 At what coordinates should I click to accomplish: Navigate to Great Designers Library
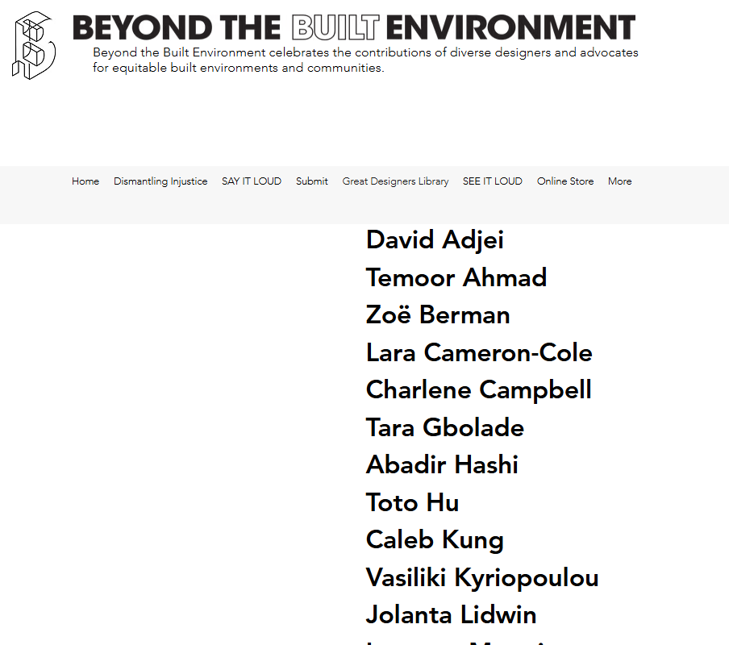[x=395, y=181]
